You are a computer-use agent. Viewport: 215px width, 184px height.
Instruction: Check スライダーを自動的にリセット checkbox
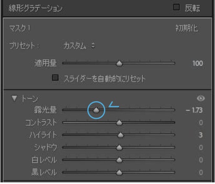pyautogui.click(x=55, y=78)
